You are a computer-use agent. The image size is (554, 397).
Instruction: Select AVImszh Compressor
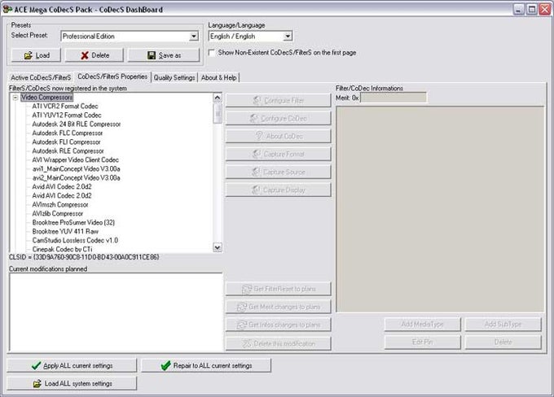click(60, 205)
